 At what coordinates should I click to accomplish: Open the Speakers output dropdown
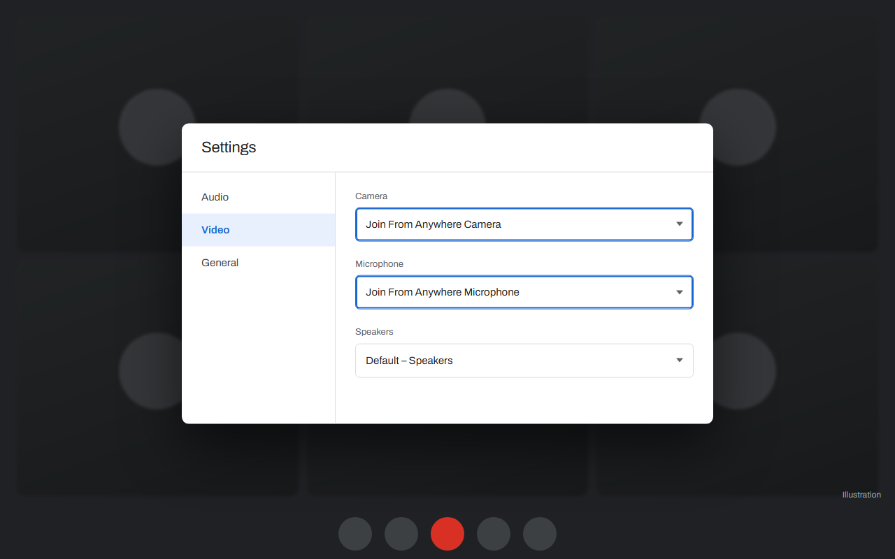[x=524, y=361]
